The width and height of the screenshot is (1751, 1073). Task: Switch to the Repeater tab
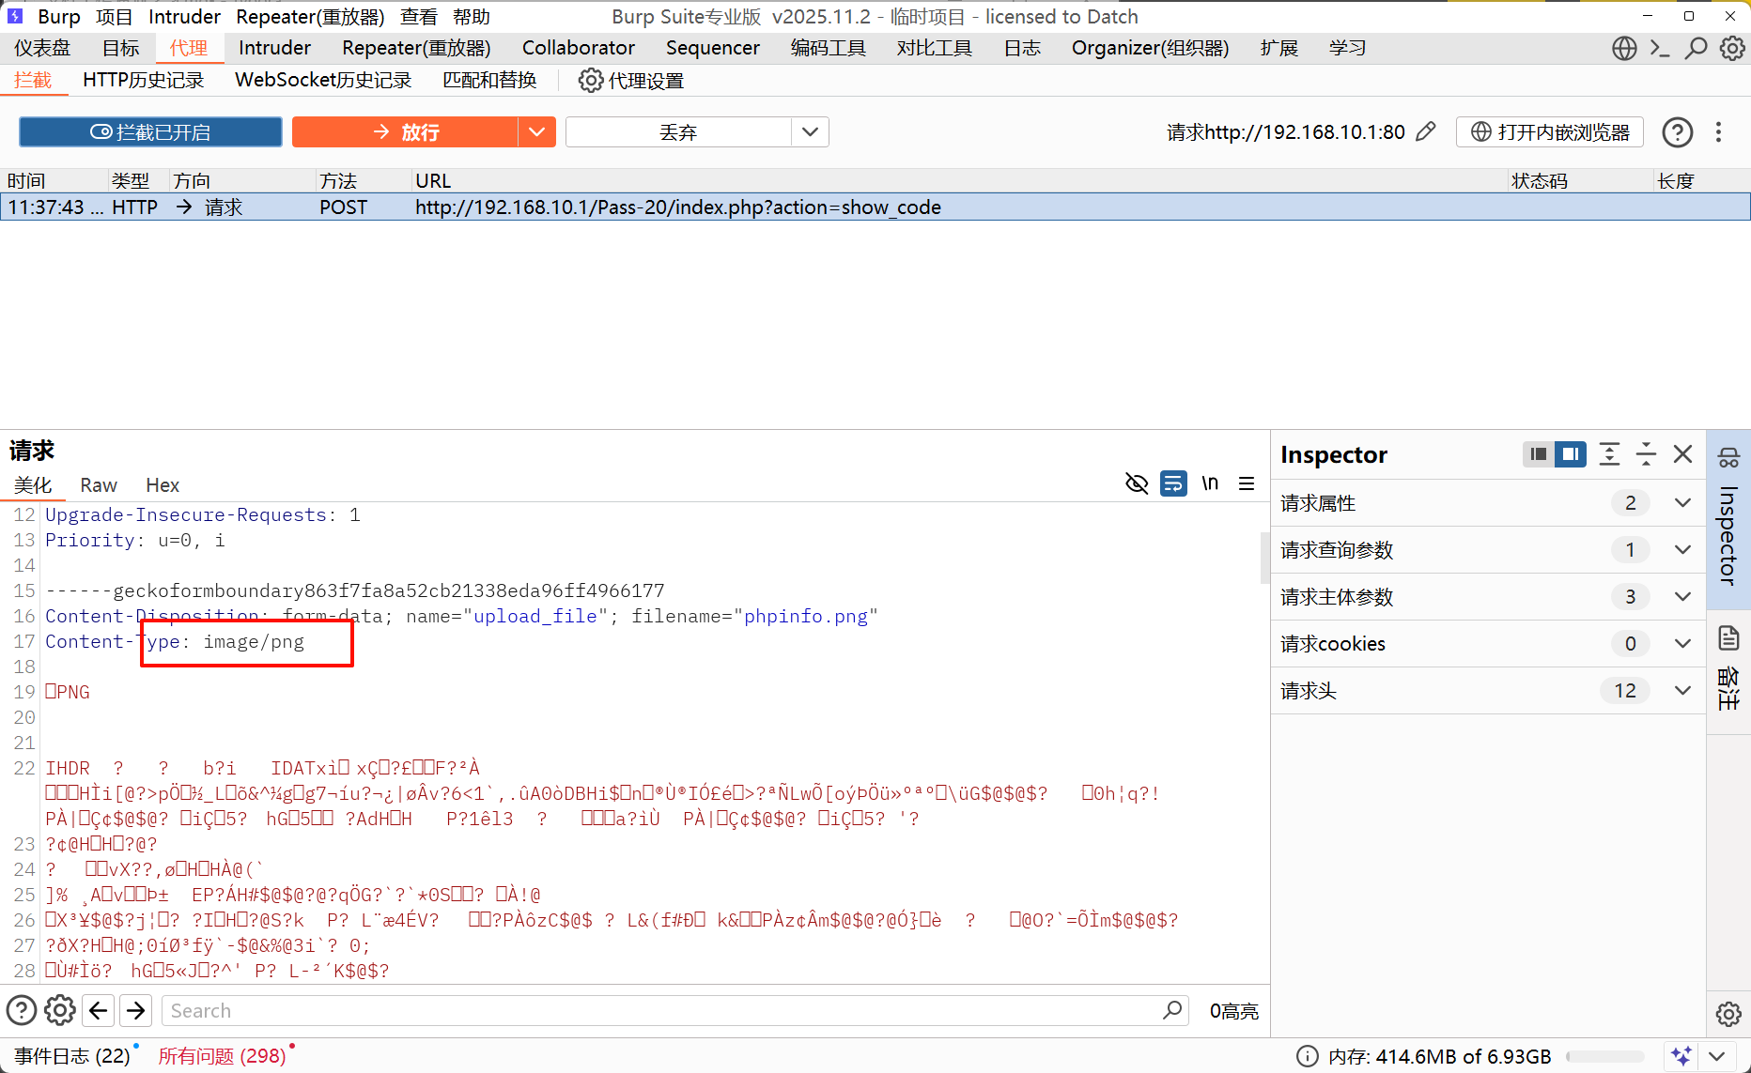point(416,48)
